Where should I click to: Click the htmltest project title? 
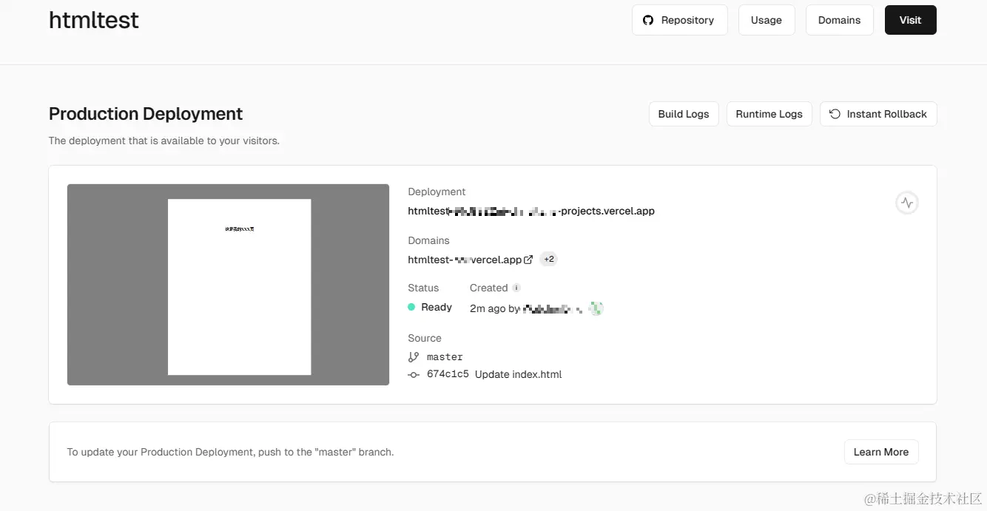point(94,20)
